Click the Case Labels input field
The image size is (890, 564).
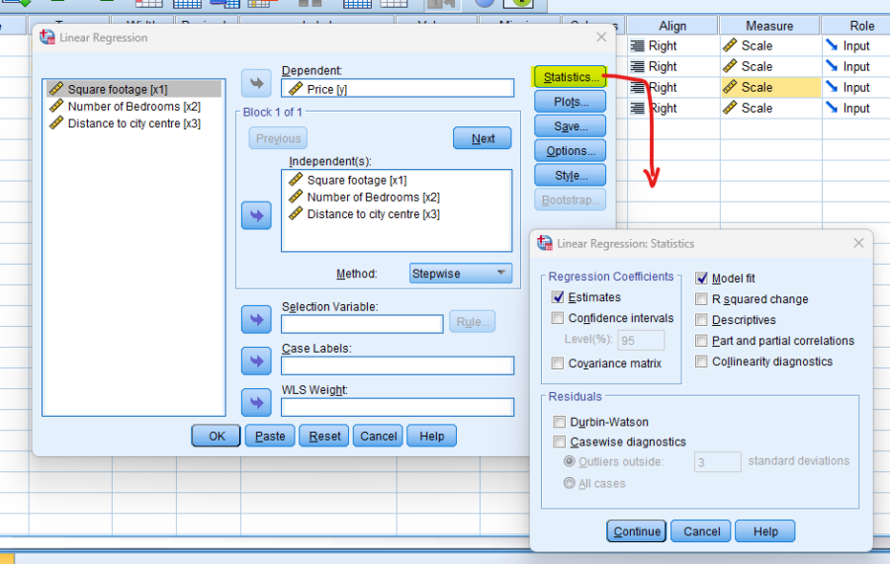point(397,365)
